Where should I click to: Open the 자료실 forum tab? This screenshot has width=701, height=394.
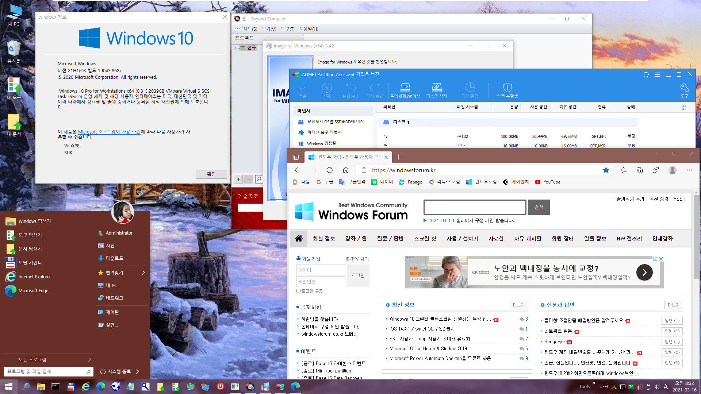(496, 239)
